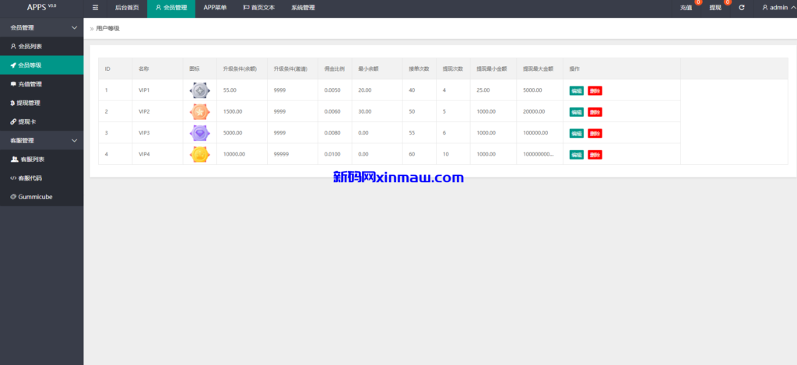Click the APPS V3.0 logo
Viewport: 797px width, 365px height.
42,7
